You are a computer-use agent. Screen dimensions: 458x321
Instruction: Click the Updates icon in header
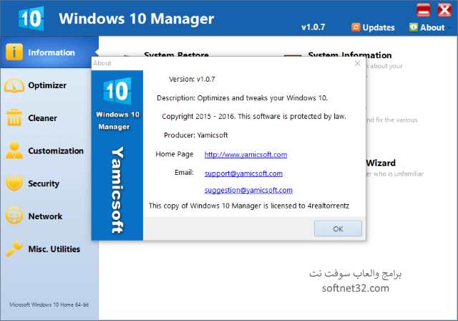(356, 27)
